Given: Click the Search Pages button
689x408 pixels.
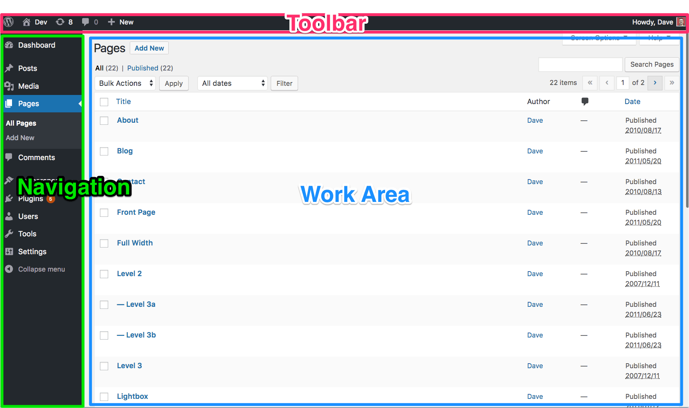Looking at the screenshot, I should tap(652, 64).
